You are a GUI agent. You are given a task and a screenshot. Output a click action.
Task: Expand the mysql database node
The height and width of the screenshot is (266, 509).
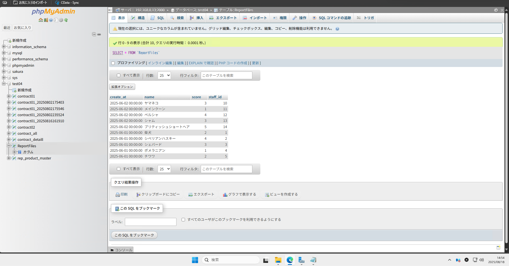pos(3,53)
